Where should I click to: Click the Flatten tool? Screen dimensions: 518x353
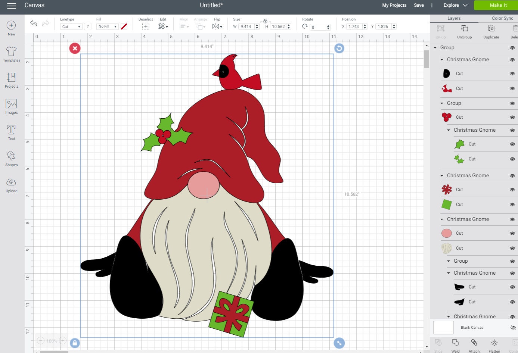pos(494,346)
